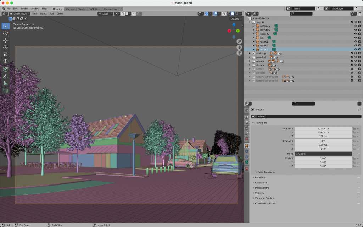Click the camera view gizmo on viewport right side
Viewport: 363px width, 227px height.
[239, 52]
